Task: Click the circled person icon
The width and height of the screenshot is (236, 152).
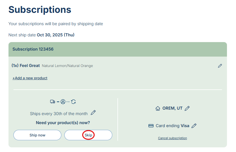Action: coord(63,102)
